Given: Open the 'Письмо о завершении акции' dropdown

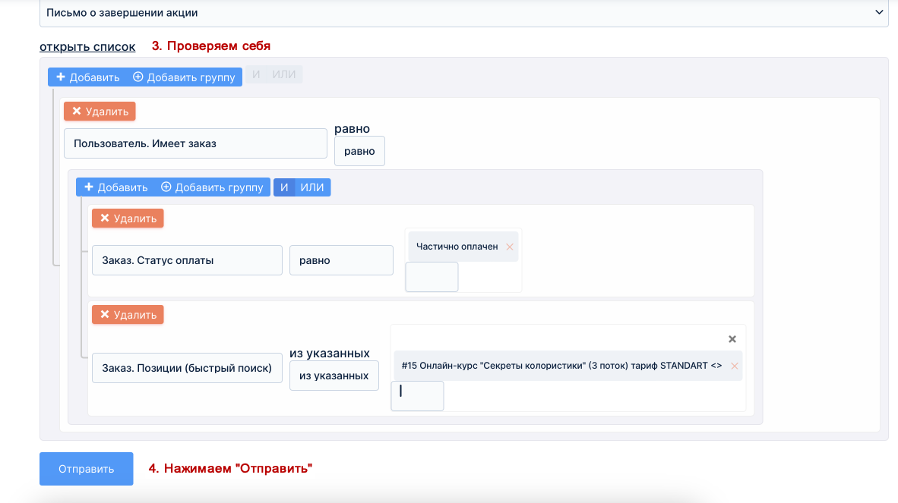Looking at the screenshot, I should pyautogui.click(x=463, y=13).
